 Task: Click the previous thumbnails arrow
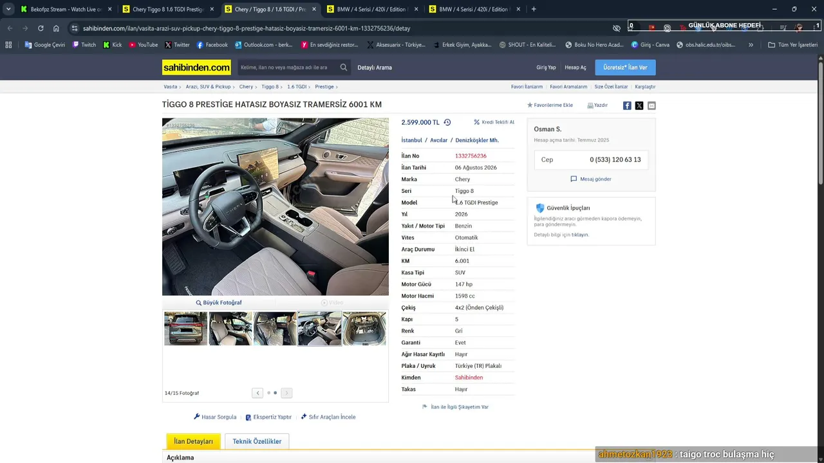[257, 393]
